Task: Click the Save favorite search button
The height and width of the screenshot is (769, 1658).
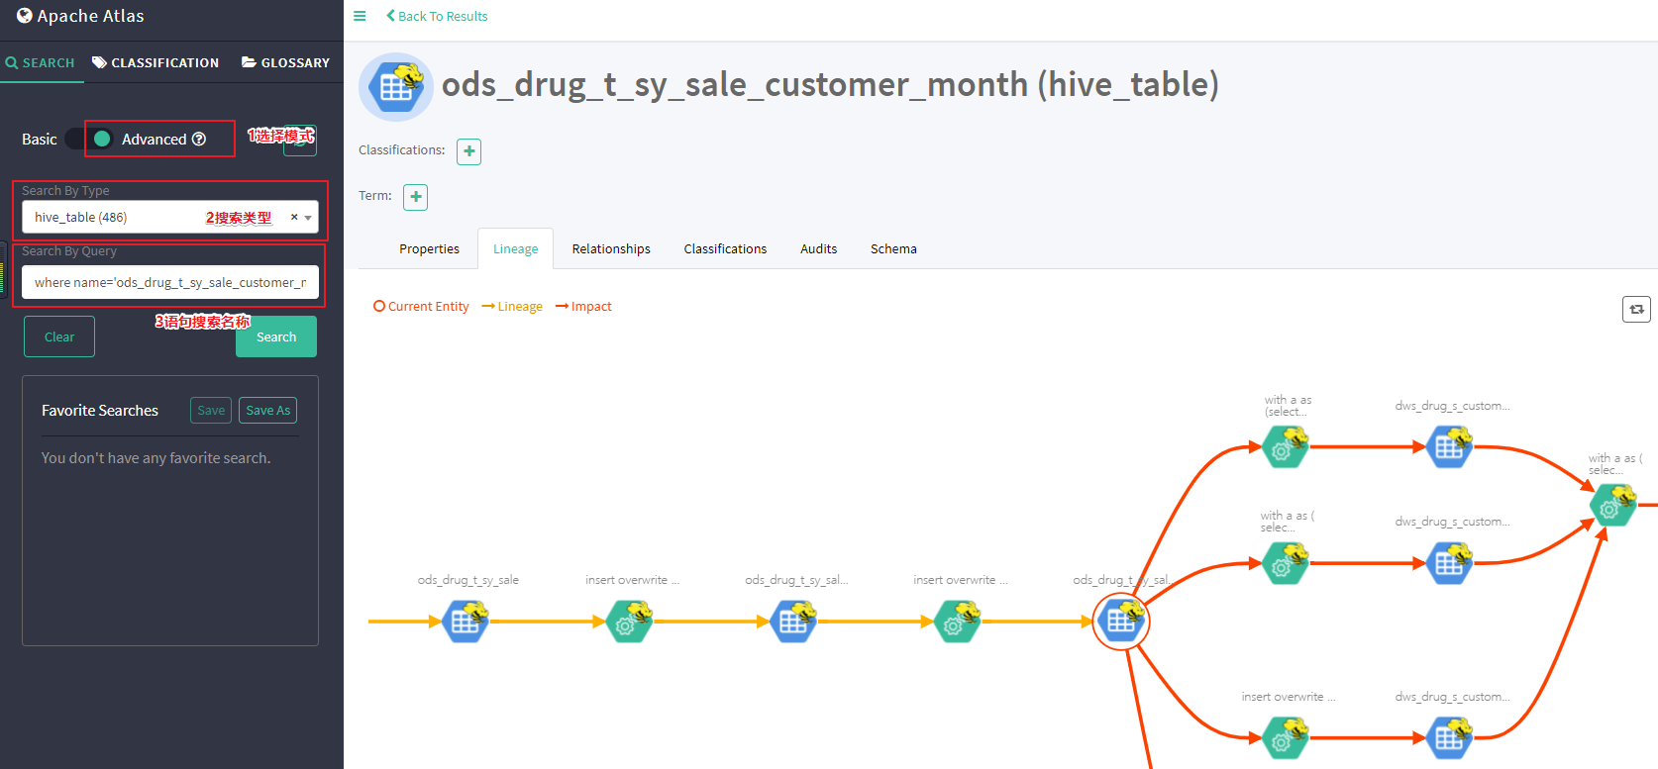Action: pyautogui.click(x=211, y=411)
